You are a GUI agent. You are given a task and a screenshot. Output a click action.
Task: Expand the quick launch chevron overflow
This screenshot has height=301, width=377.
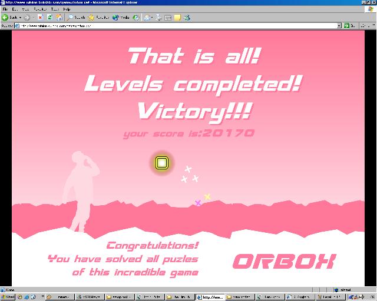[x=43, y=296]
